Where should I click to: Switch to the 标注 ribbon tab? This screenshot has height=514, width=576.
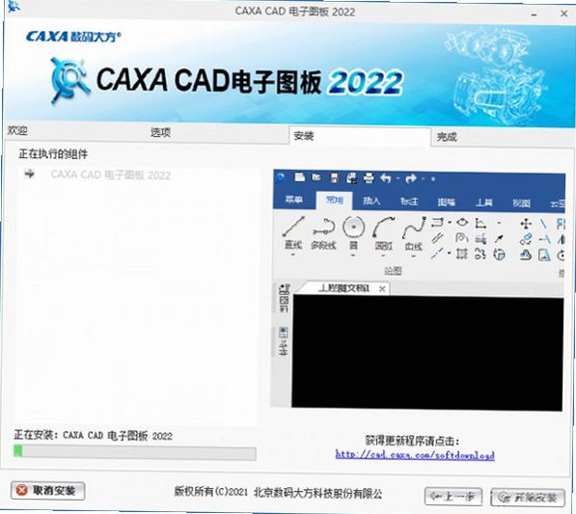click(409, 202)
